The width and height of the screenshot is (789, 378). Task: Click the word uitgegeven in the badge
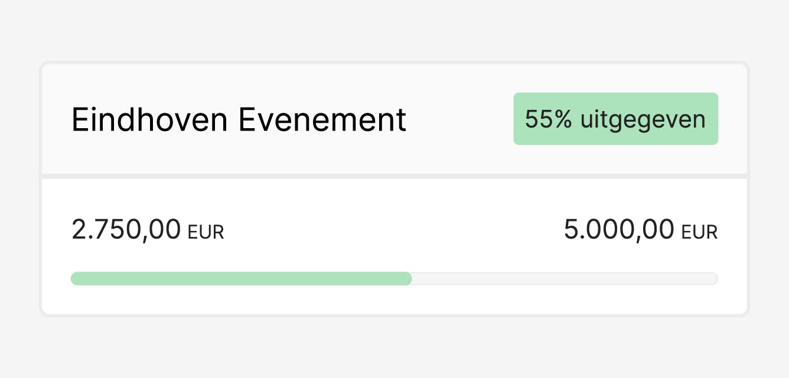tap(643, 120)
